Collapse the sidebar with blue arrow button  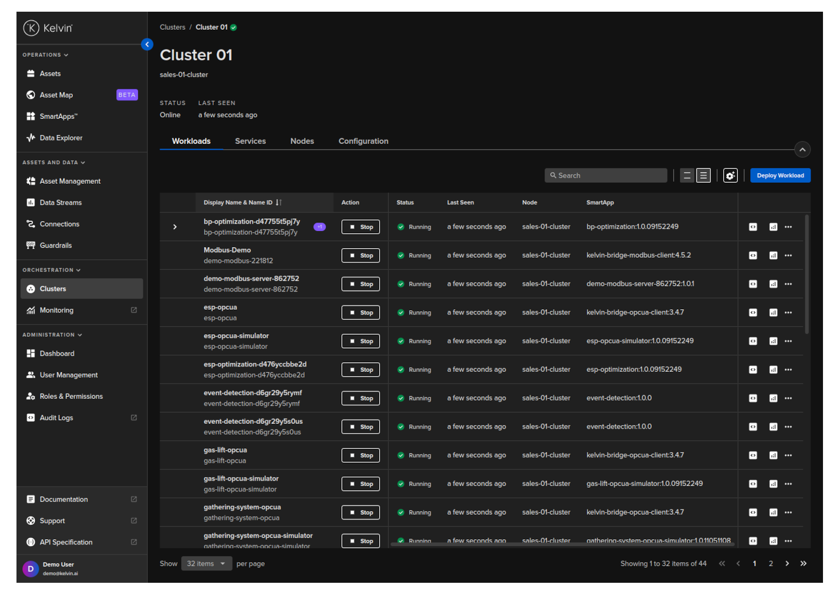(x=147, y=45)
